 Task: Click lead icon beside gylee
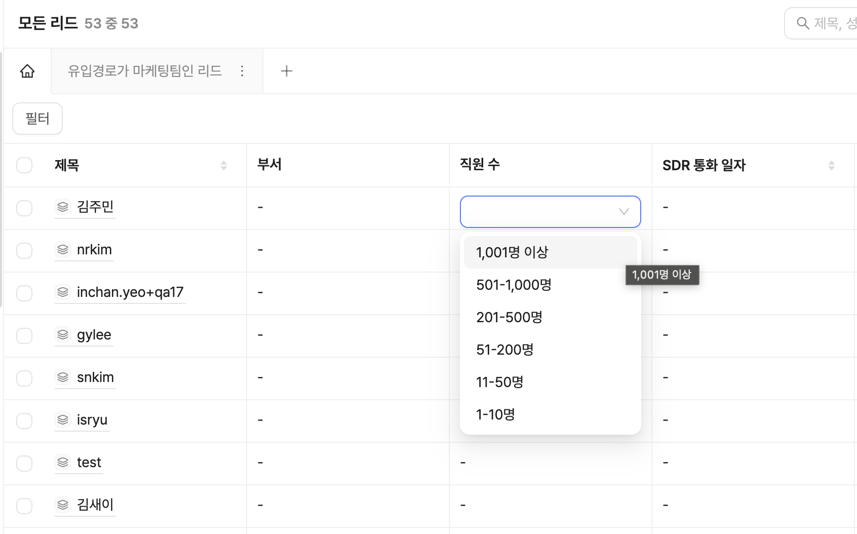click(x=63, y=335)
